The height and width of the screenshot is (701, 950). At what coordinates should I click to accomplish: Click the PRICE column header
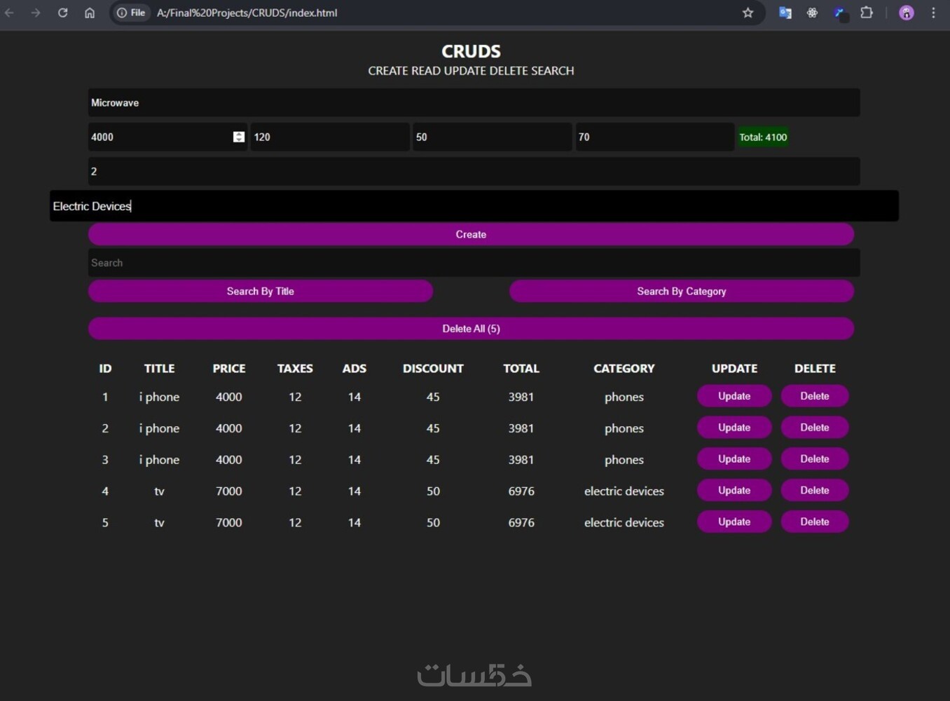click(x=229, y=368)
